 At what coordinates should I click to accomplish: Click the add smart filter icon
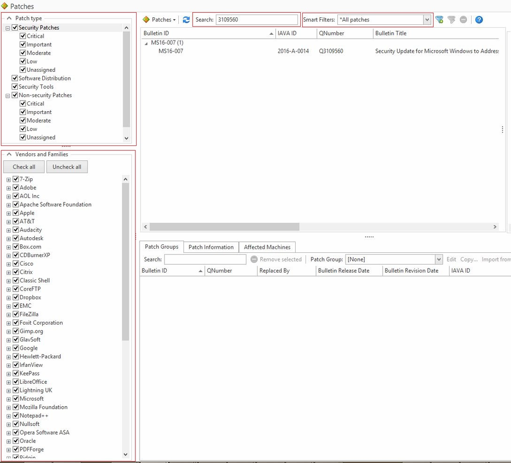[440, 20]
